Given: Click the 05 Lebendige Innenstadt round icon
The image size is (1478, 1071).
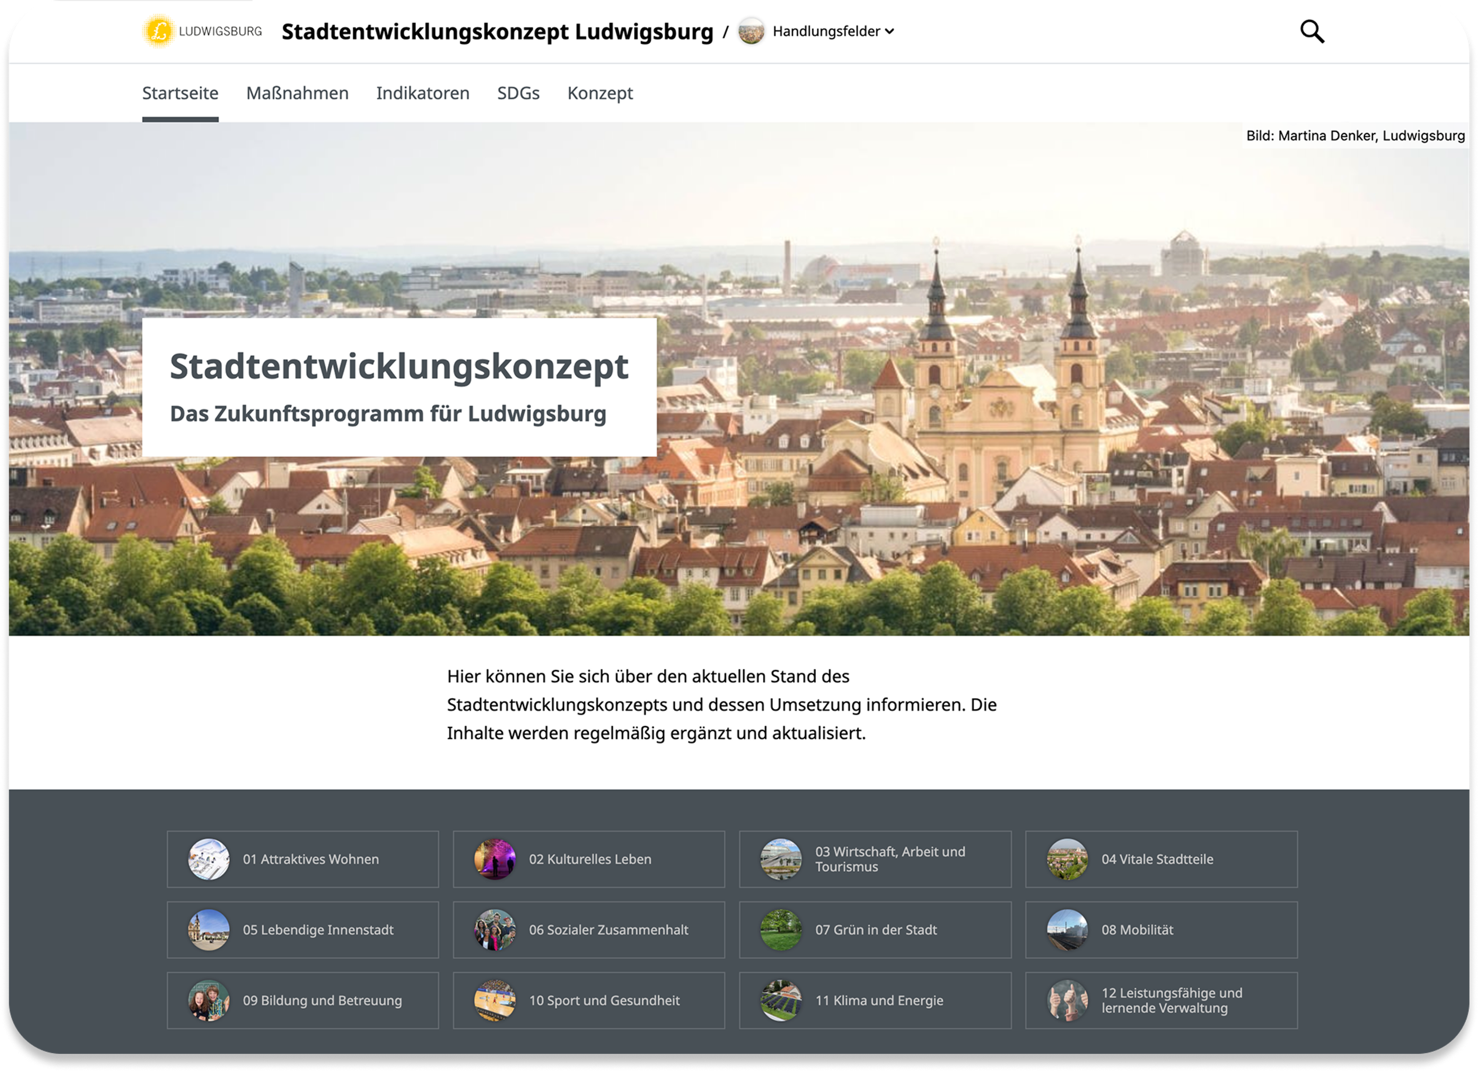Looking at the screenshot, I should click(x=209, y=930).
